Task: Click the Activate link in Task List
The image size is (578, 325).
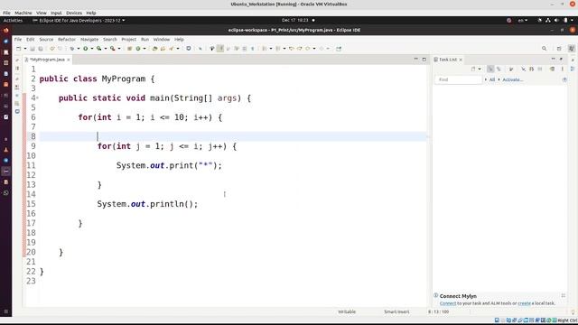Action: pos(512,79)
